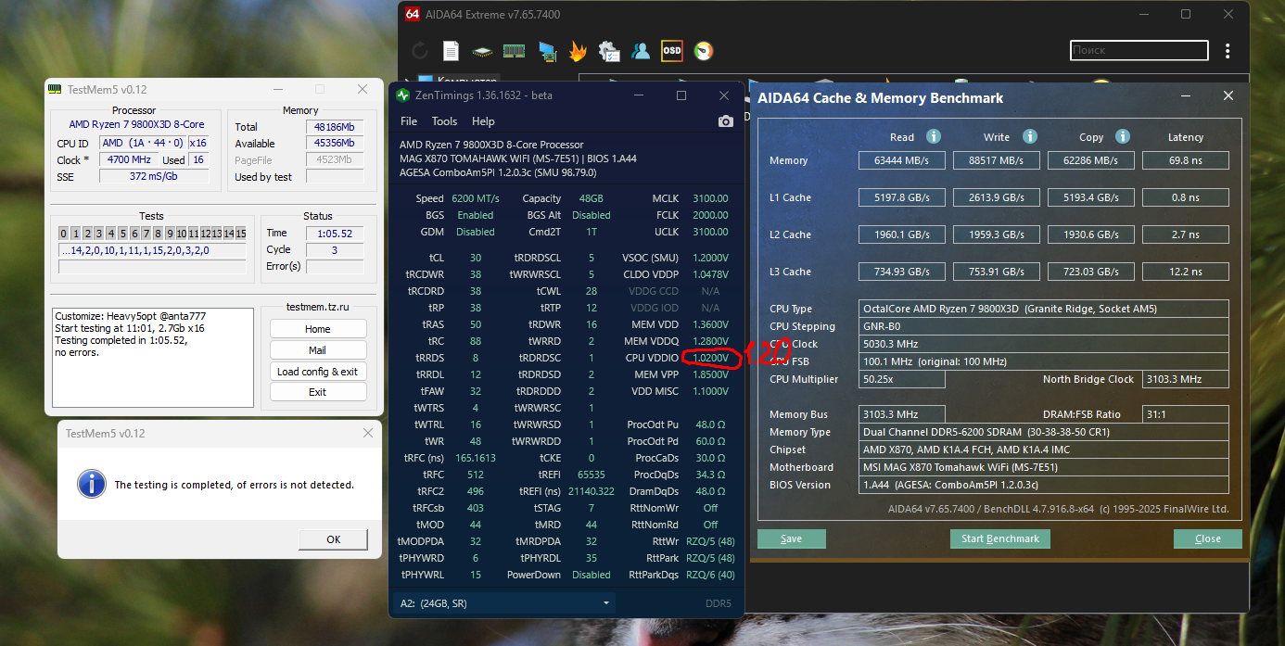
Task: Focus the Поиск search field in AIDA64
Action: (1139, 51)
